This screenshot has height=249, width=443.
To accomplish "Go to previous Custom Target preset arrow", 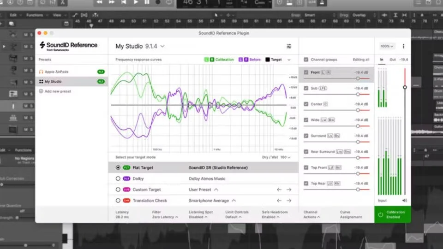I will [279, 190].
